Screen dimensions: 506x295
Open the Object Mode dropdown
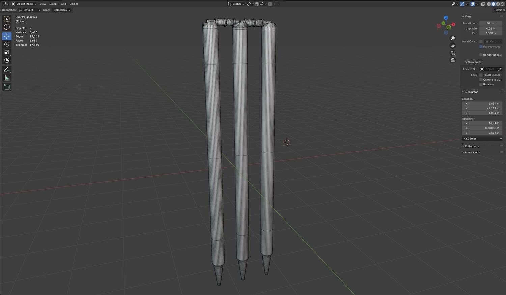point(24,4)
